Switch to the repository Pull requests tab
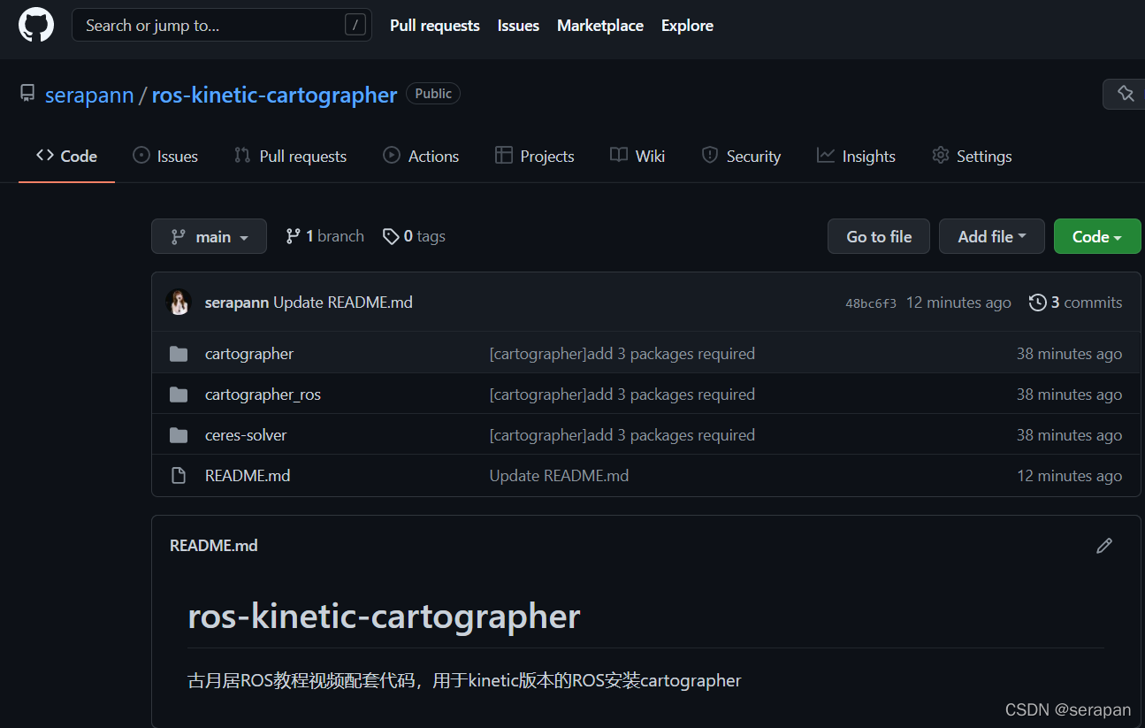 pos(290,156)
